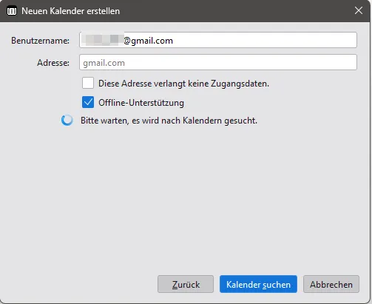This screenshot has height=304, width=372.
Task: Go back with the Zurück button
Action: click(186, 284)
